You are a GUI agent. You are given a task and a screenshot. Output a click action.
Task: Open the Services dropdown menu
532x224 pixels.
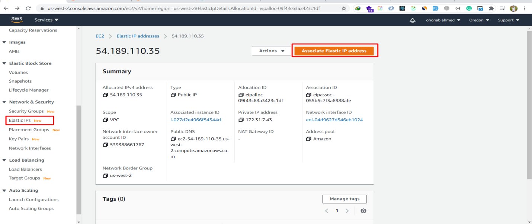(x=47, y=20)
